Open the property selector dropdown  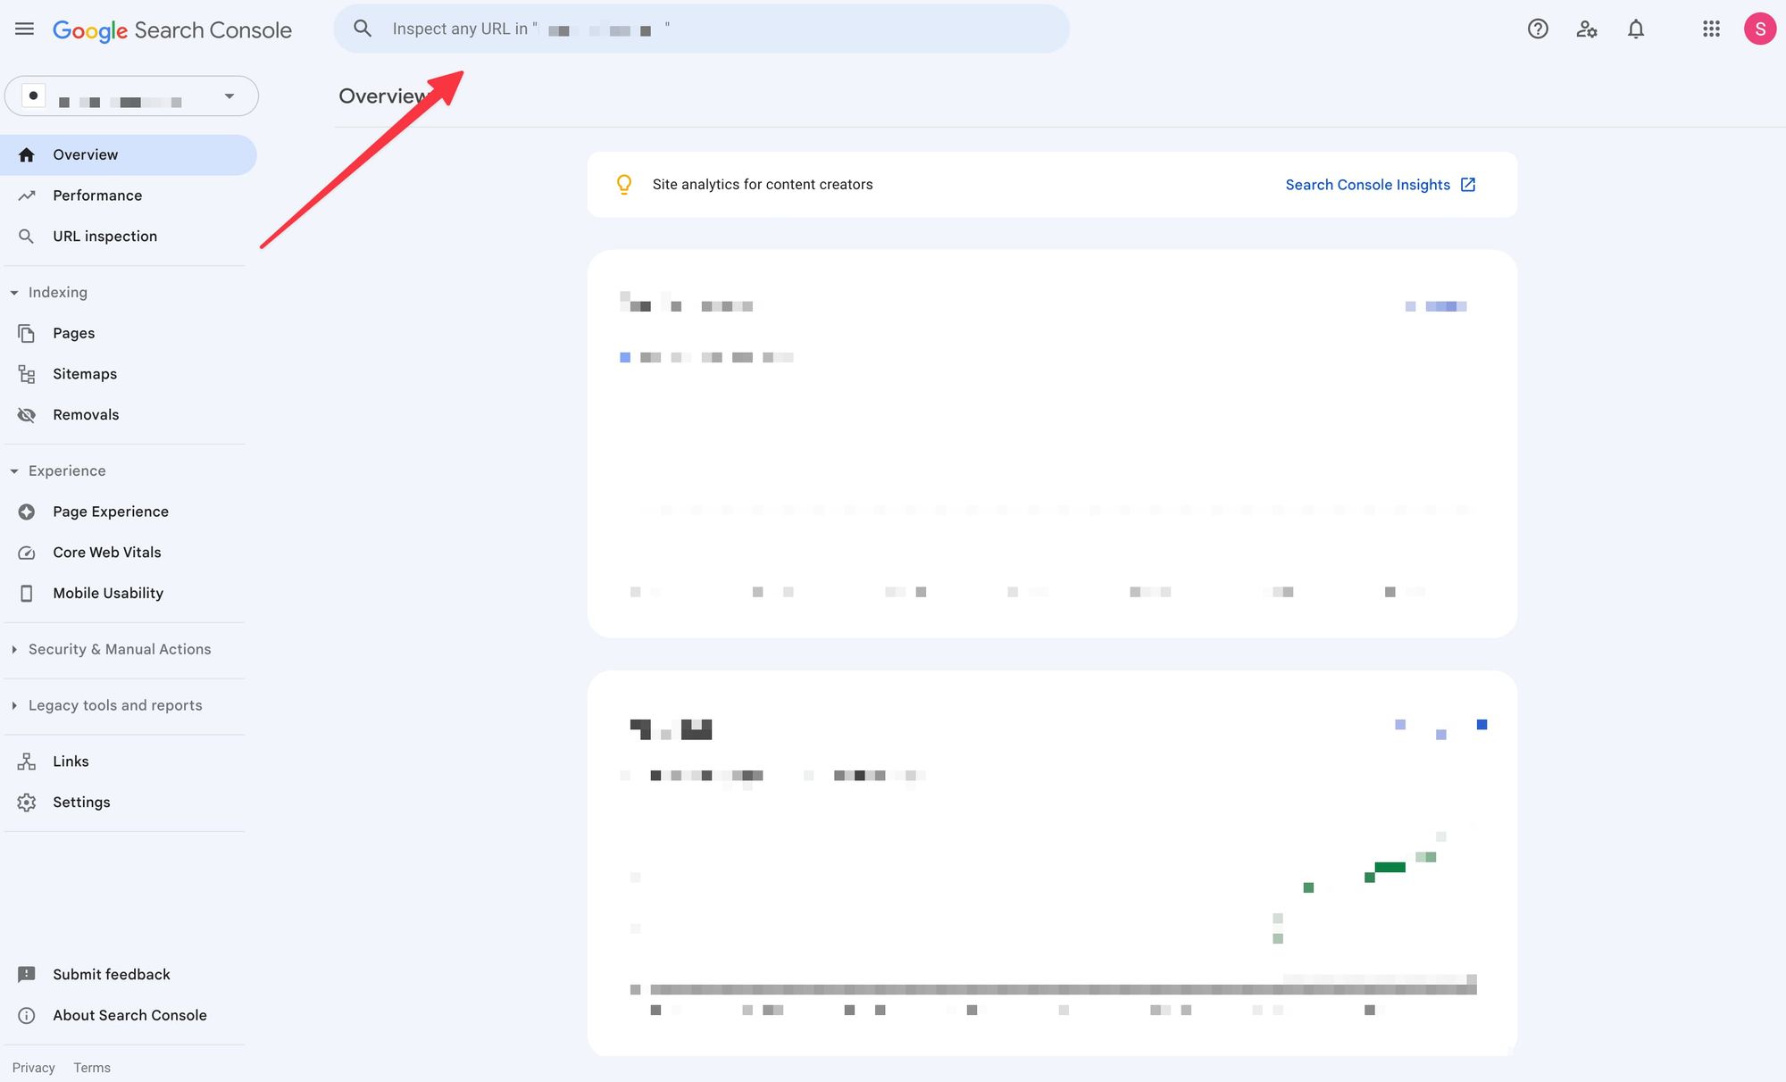(x=229, y=96)
